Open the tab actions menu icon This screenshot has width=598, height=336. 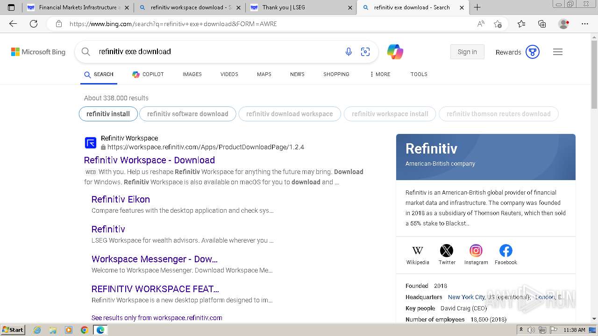(x=11, y=7)
